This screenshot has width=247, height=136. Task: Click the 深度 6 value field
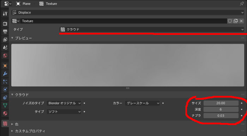[221, 110]
